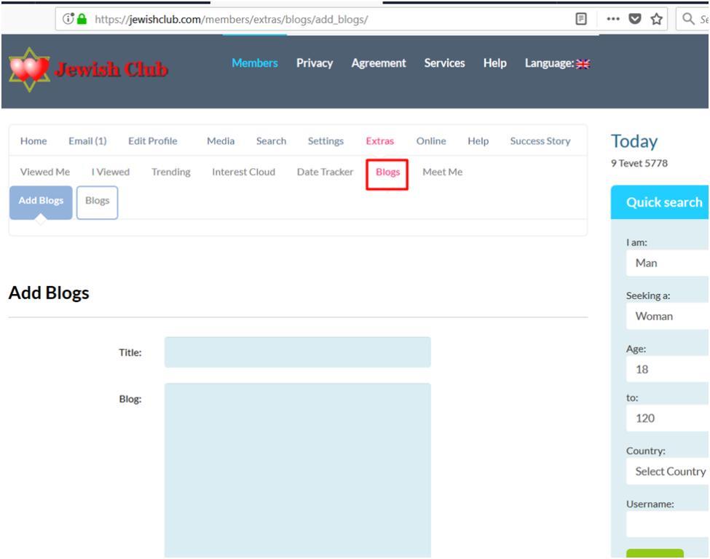Select the Add Blogs button tab

click(41, 202)
